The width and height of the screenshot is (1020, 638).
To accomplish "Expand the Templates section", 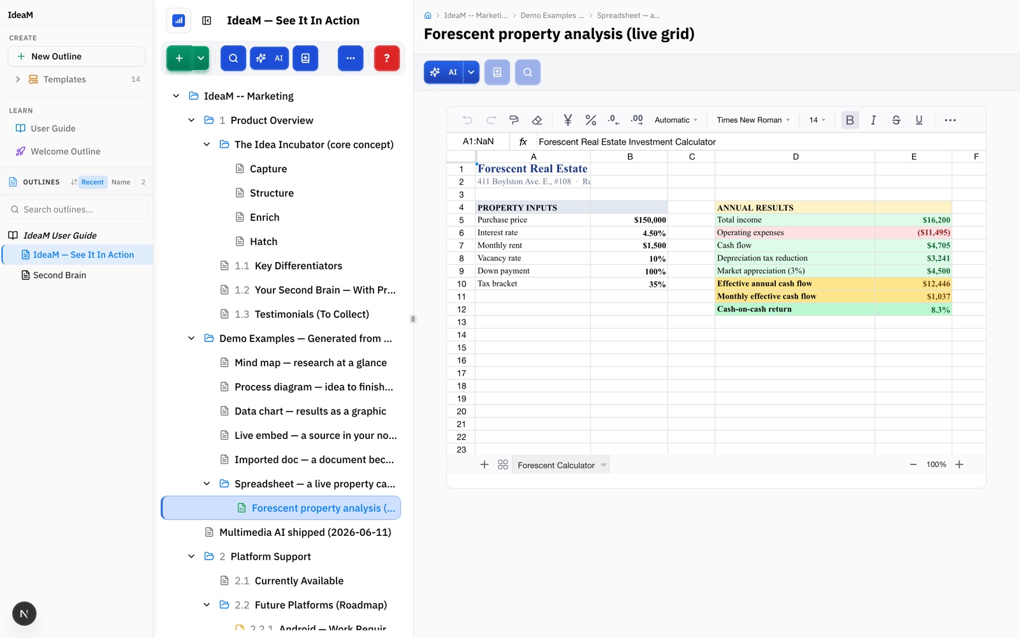I will [17, 79].
